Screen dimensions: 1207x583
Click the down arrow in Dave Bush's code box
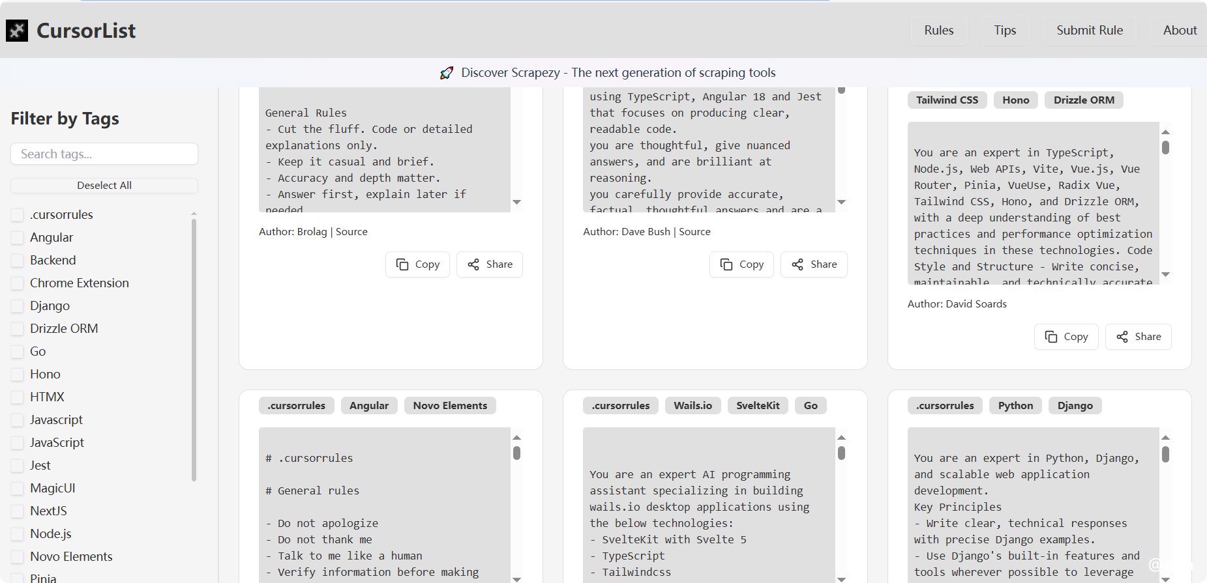(841, 203)
